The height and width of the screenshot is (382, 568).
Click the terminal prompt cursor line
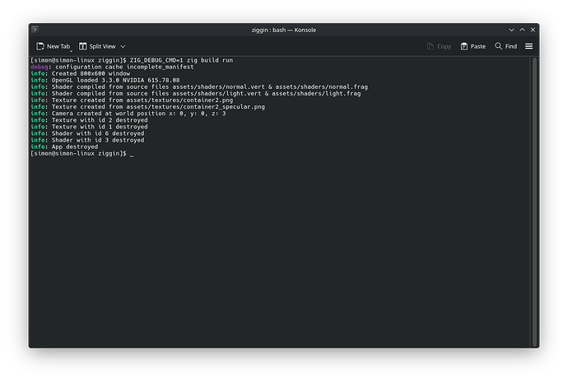pos(82,154)
